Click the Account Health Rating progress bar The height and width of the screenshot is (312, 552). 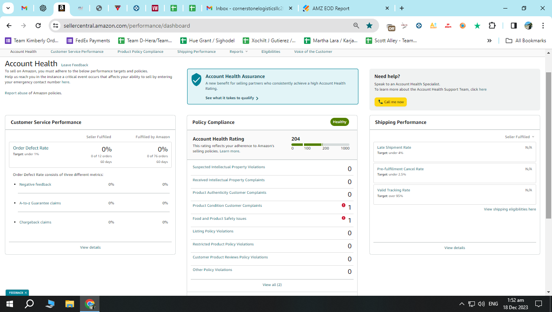[x=320, y=145]
